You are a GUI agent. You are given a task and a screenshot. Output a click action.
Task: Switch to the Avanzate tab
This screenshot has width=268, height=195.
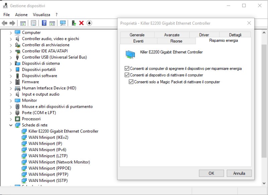[x=172, y=35]
